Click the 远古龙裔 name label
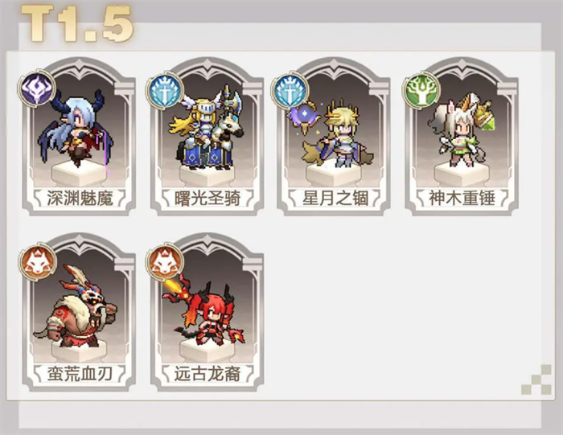563x435 pixels. point(208,374)
